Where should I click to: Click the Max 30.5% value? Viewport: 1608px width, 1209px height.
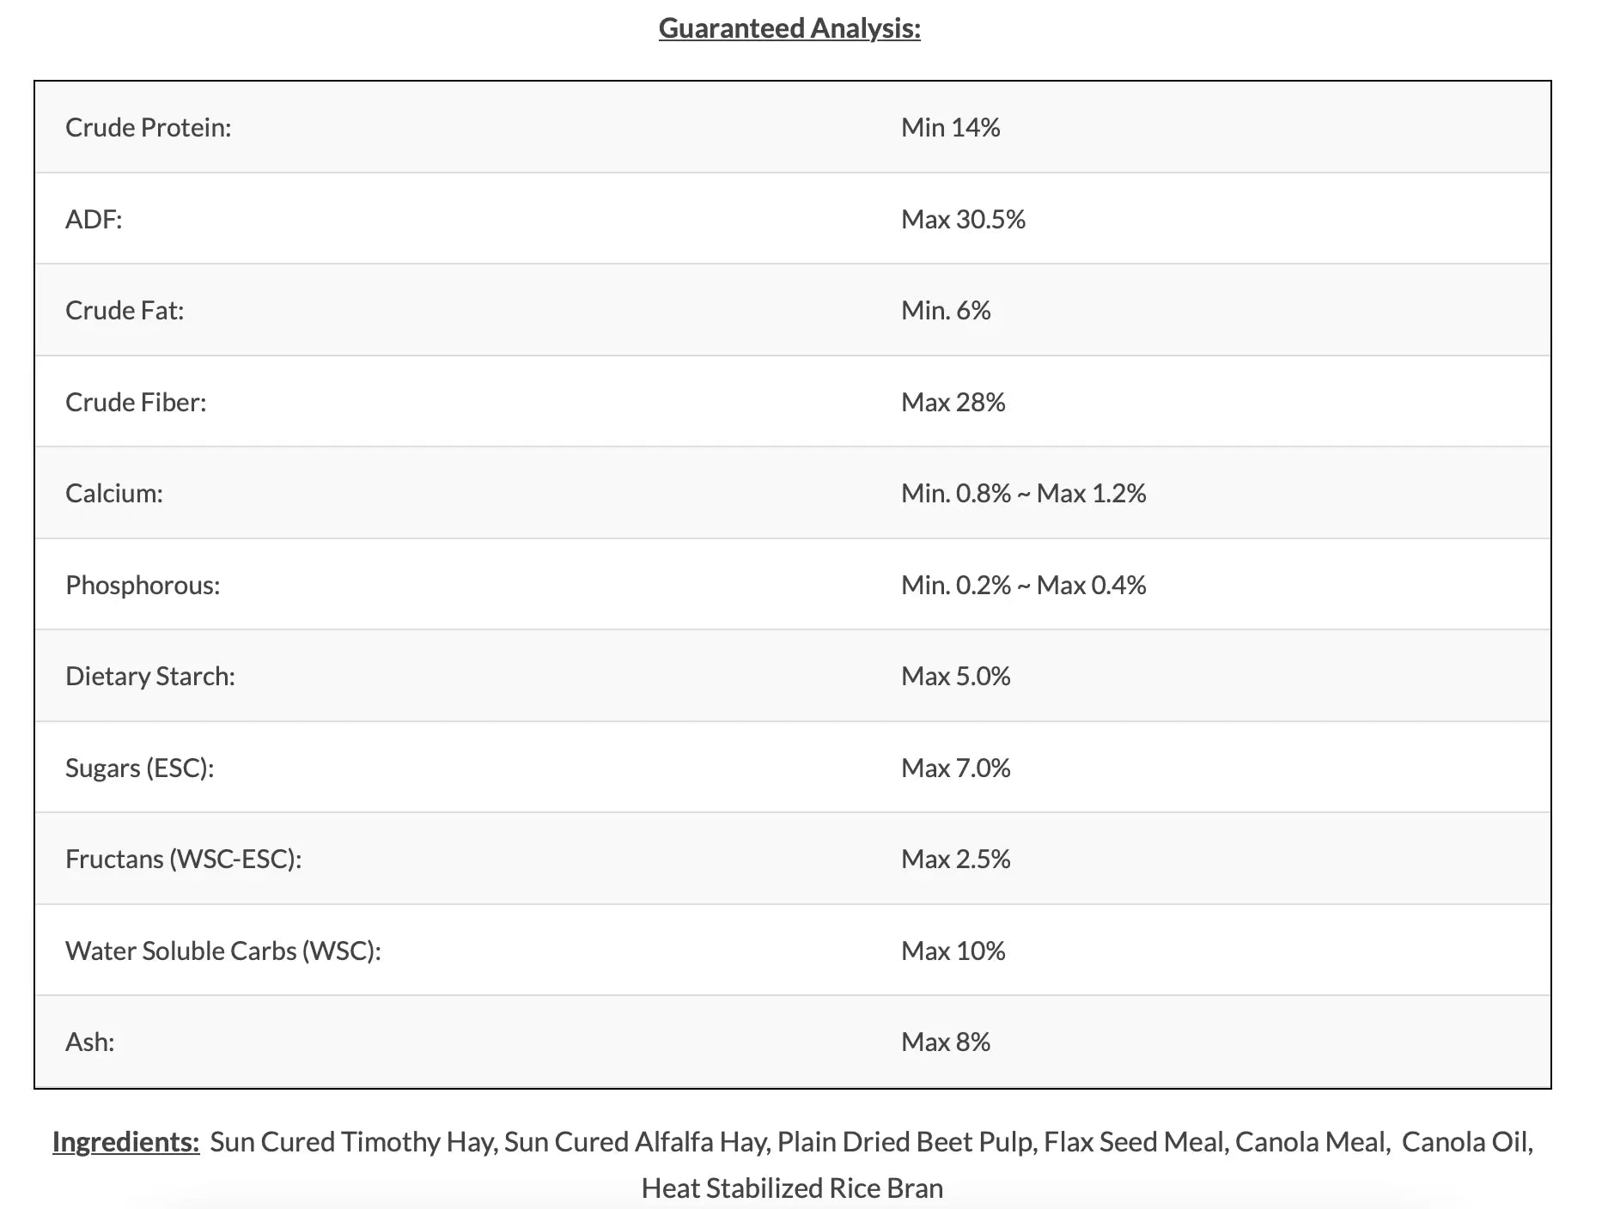click(x=963, y=219)
